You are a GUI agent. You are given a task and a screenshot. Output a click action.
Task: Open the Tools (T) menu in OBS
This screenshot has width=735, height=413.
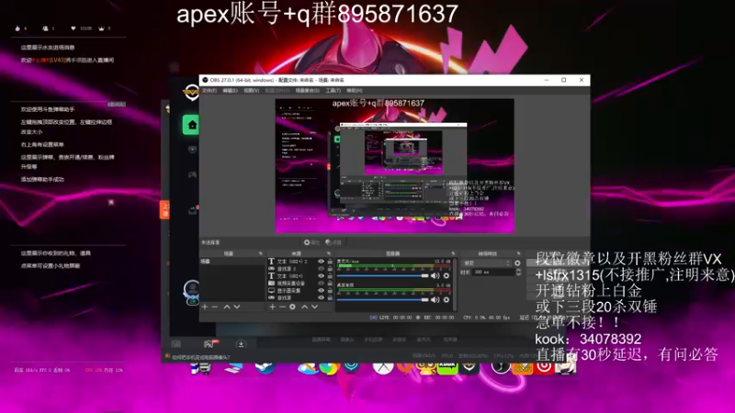pos(333,90)
